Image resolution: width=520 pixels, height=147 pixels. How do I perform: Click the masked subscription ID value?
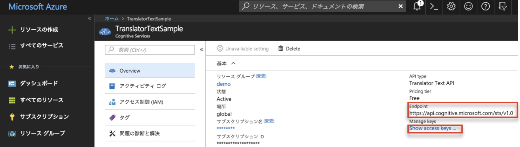238,143
